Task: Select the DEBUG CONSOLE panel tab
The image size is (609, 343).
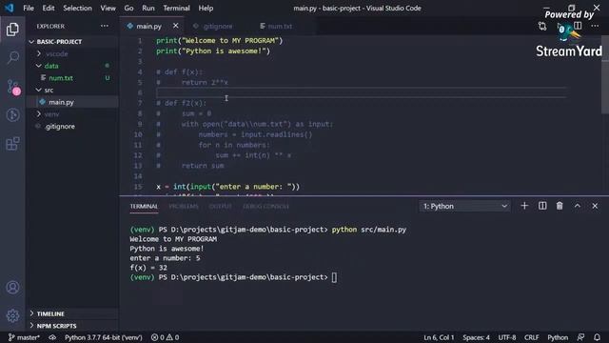Action: coord(266,206)
